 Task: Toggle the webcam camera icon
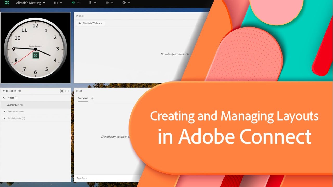[x=107, y=3]
